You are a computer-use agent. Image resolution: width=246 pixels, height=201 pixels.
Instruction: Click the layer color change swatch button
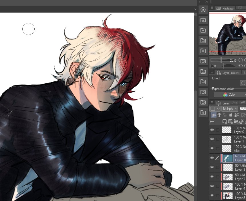point(213,109)
